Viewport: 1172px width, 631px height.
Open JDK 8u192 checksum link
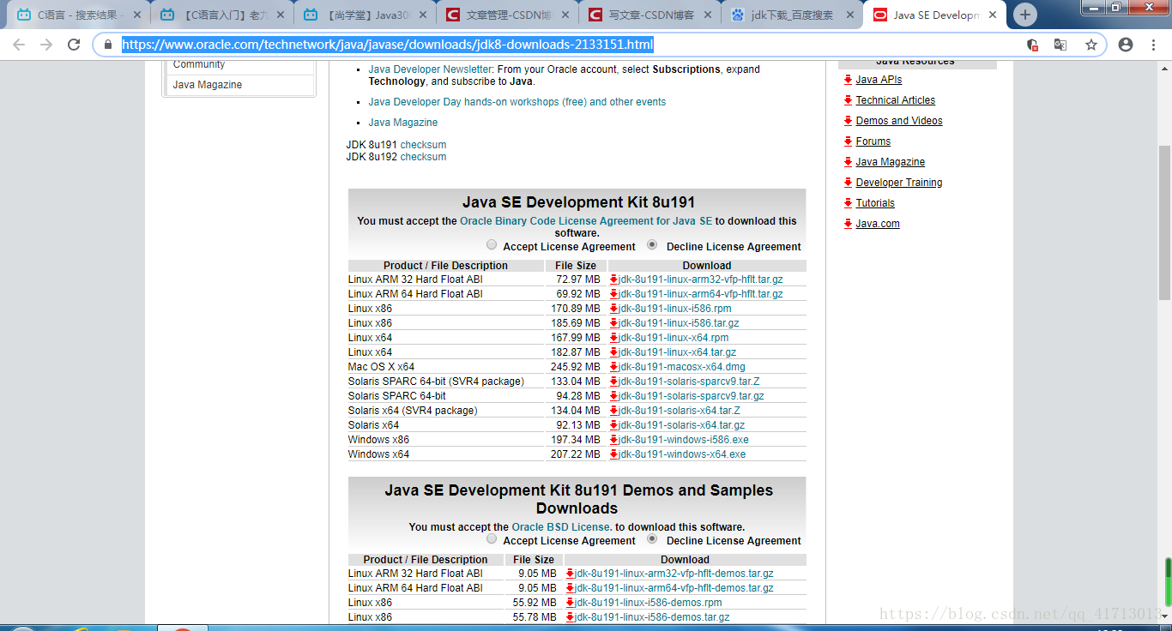pos(423,157)
